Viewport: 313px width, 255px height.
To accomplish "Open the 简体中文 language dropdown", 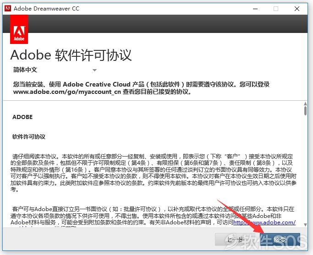I will click(55, 70).
